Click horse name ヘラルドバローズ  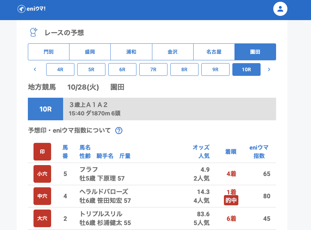tap(104, 192)
